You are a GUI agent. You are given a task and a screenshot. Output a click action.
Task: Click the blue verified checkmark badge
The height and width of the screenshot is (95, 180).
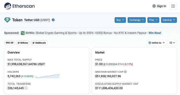point(53,20)
